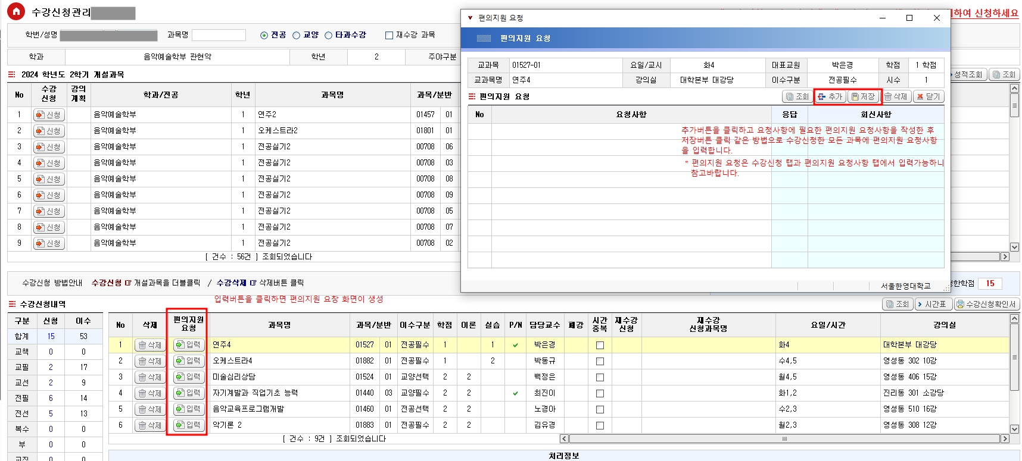Click right arrow of 수강신청내역 horizontal scrollbar
The height and width of the screenshot is (461, 1022).
click(1005, 439)
